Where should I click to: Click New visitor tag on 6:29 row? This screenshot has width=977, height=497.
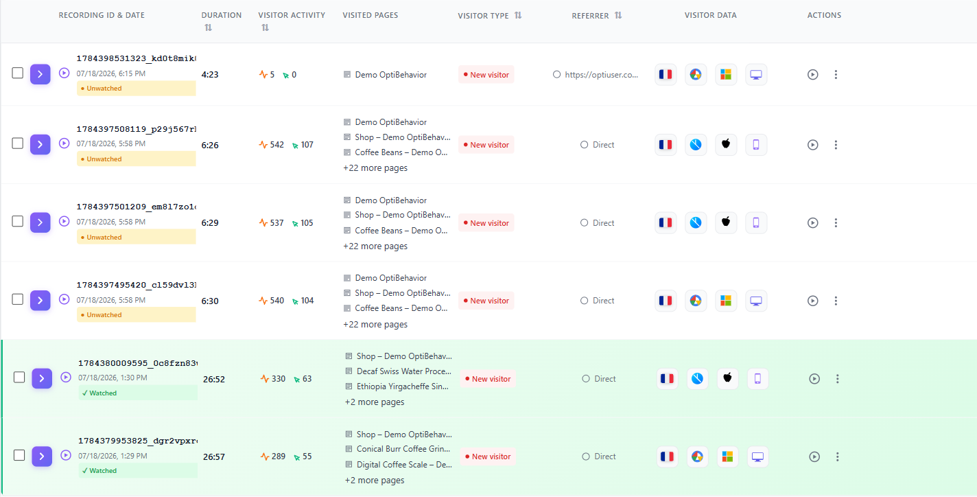pos(486,223)
